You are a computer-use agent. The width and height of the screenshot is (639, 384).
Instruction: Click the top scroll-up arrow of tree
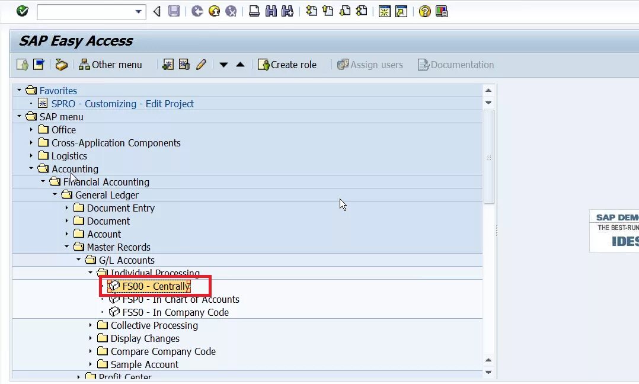pyautogui.click(x=488, y=91)
